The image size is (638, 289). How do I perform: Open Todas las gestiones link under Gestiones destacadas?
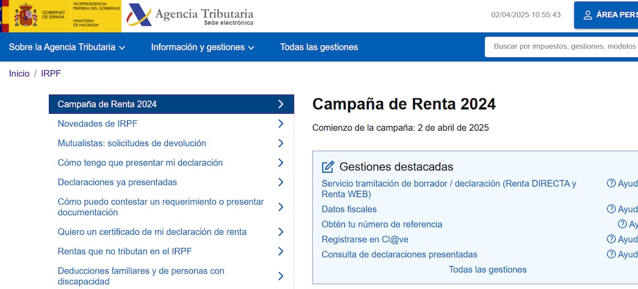pyautogui.click(x=488, y=270)
